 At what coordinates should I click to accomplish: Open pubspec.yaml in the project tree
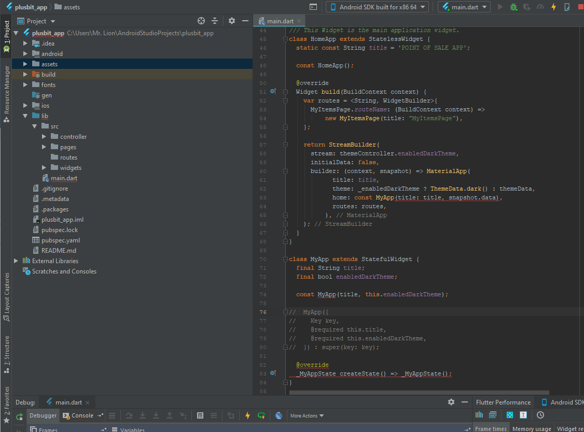point(61,240)
